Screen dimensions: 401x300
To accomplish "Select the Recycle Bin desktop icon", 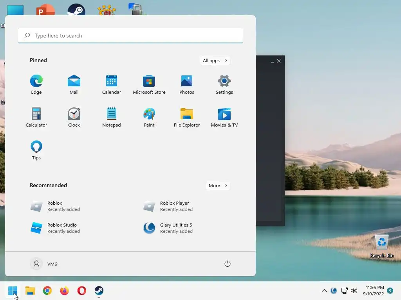I will click(382, 246).
